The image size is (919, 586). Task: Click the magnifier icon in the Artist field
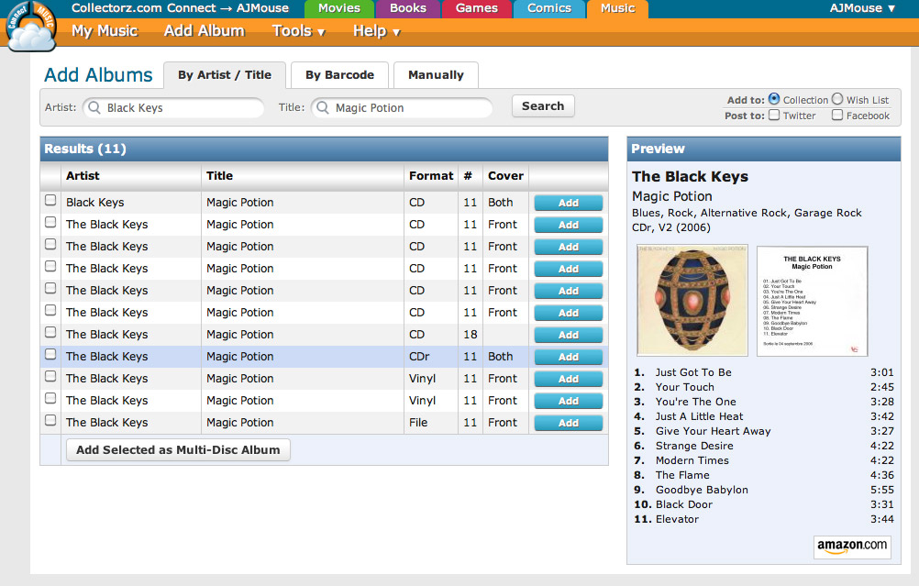tap(94, 107)
